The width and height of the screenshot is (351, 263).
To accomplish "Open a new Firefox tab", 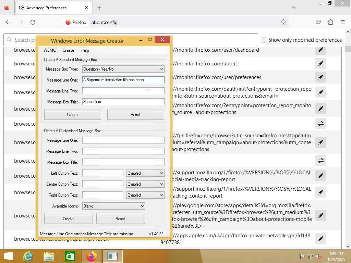I will click(99, 8).
